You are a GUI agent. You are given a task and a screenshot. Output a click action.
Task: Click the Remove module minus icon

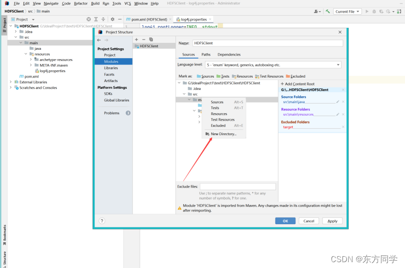[x=144, y=40]
